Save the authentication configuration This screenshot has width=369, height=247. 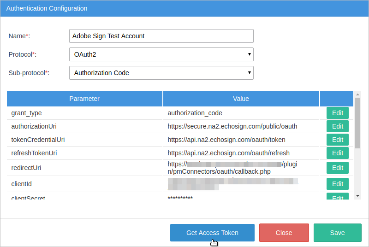click(x=337, y=233)
